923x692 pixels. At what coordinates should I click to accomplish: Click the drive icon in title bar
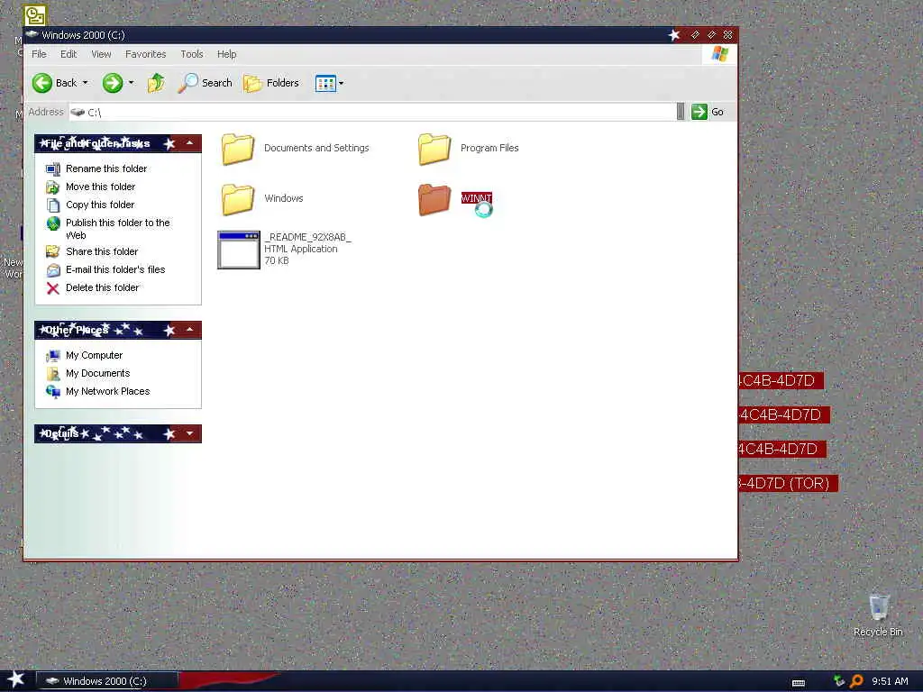click(x=32, y=35)
